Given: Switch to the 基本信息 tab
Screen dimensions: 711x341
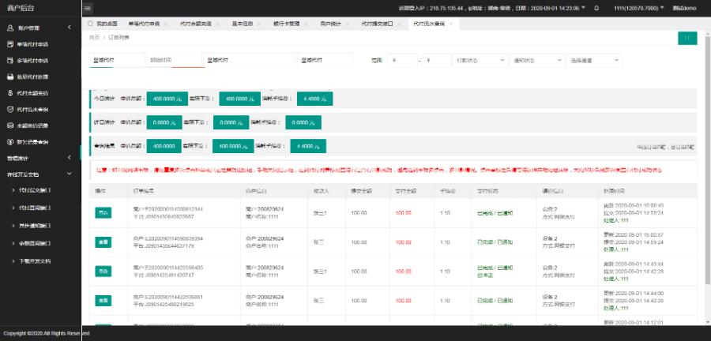Looking at the screenshot, I should 244,24.
